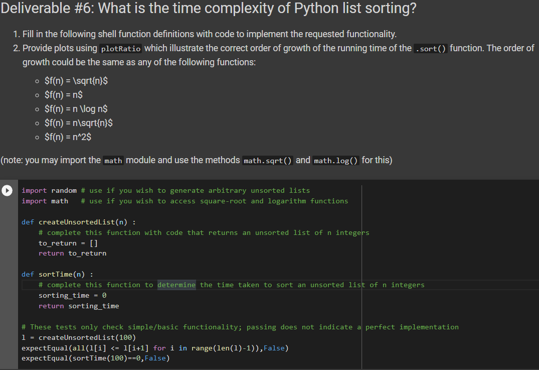Click the f(n) = sqrt(n) bullet item
The width and height of the screenshot is (539, 370).
point(75,80)
